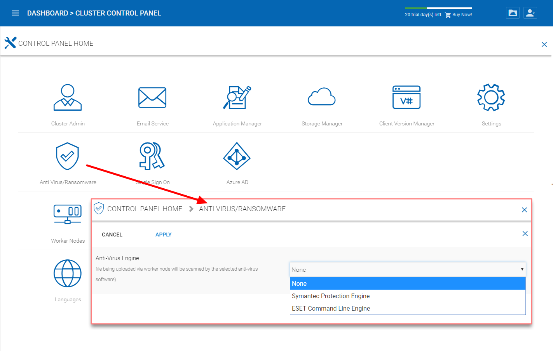Open the hamburger menu
This screenshot has height=351, width=553.
coord(16,13)
